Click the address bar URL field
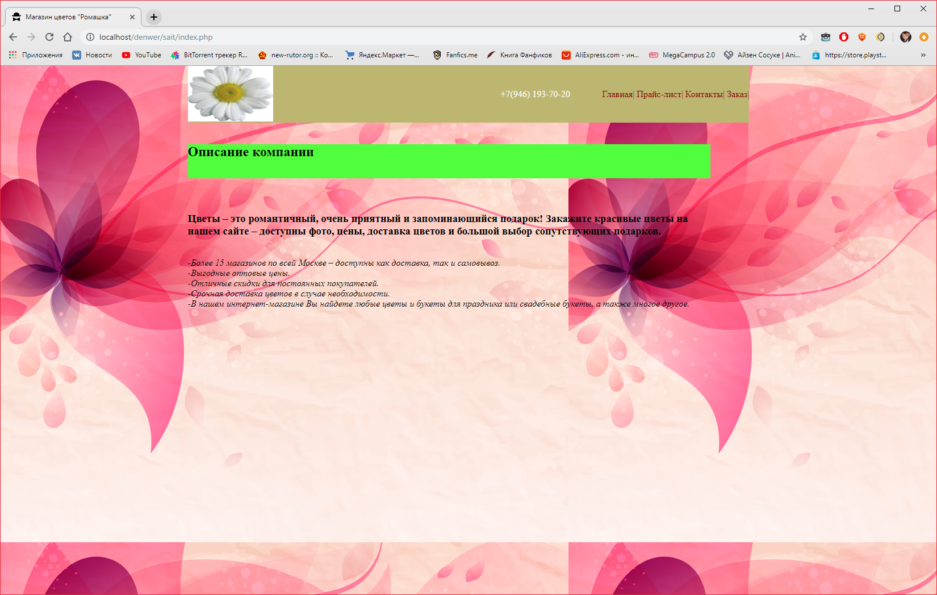The width and height of the screenshot is (937, 595). (398, 37)
